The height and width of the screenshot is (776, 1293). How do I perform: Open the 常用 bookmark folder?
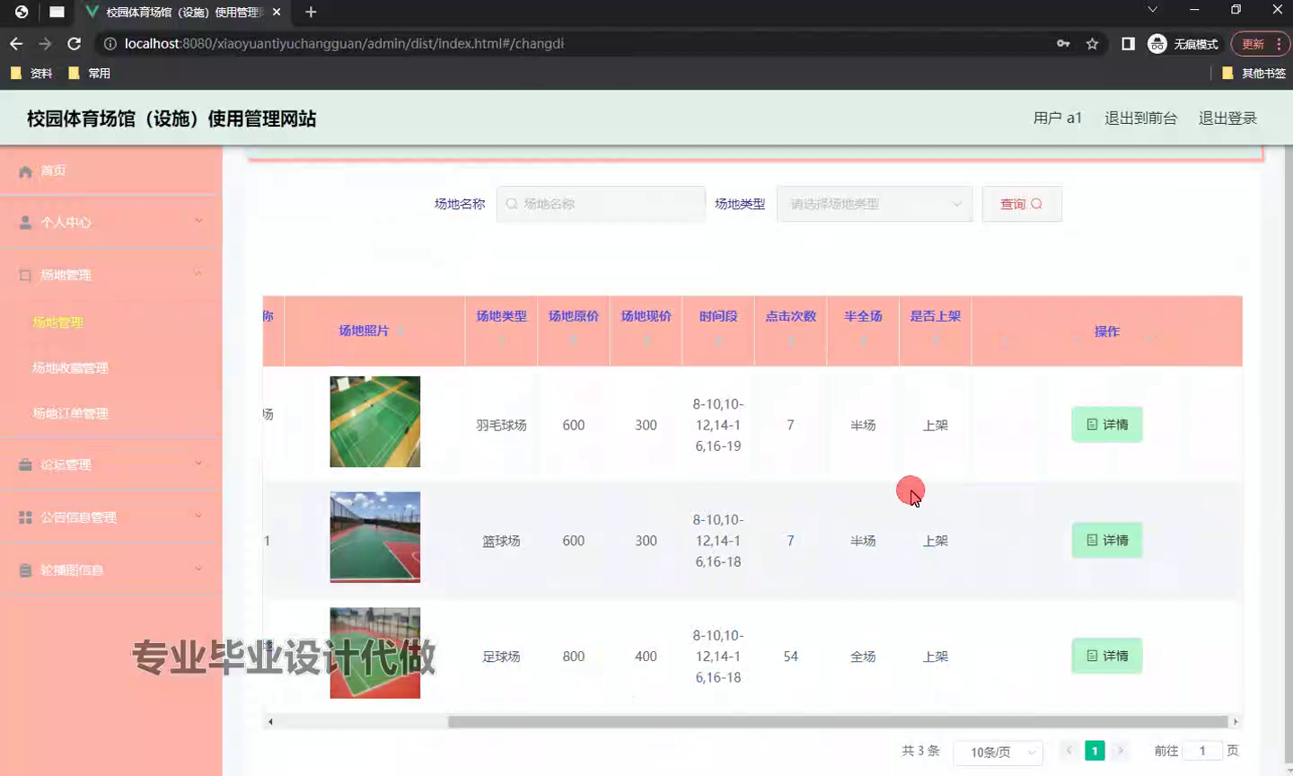pyautogui.click(x=89, y=73)
